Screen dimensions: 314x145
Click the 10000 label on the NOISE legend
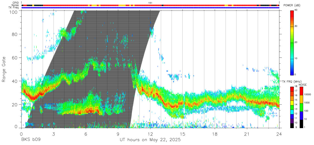(307, 94)
